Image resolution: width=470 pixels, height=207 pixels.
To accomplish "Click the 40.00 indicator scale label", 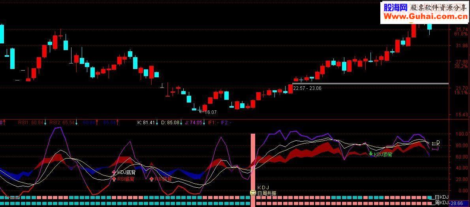I will (x=462, y=168).
